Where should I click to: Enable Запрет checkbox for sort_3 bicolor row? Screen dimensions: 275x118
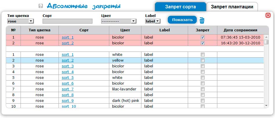click(x=203, y=66)
